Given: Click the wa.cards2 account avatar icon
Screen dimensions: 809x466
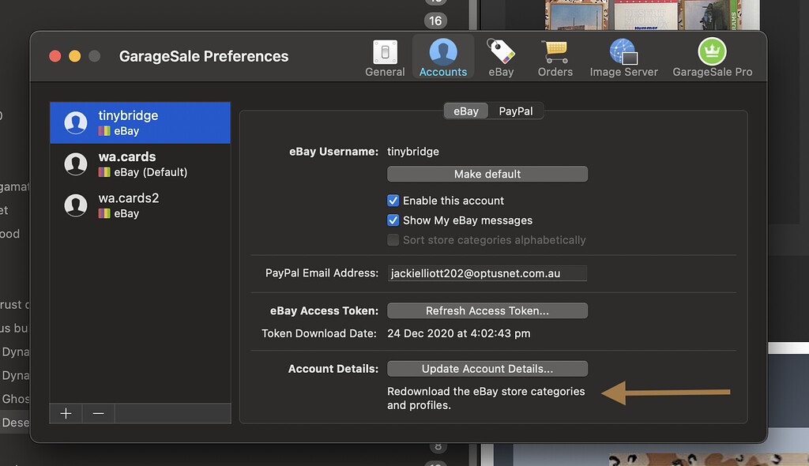Looking at the screenshot, I should click(x=75, y=205).
